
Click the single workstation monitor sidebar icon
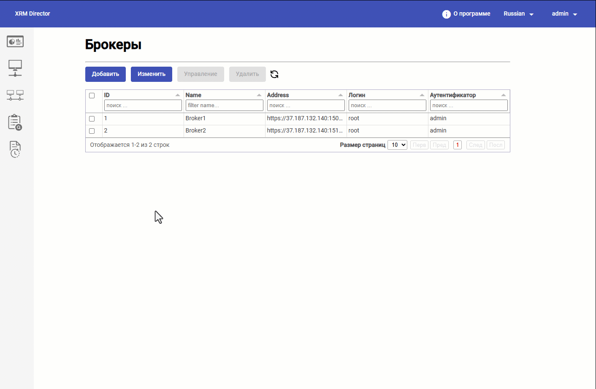(15, 68)
